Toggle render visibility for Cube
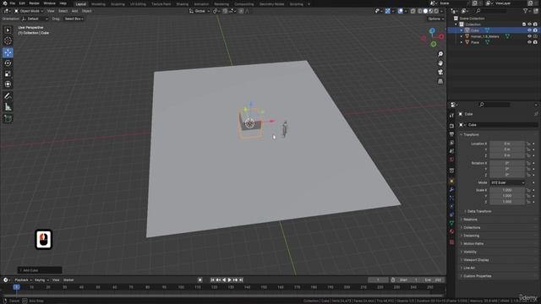 [535, 30]
